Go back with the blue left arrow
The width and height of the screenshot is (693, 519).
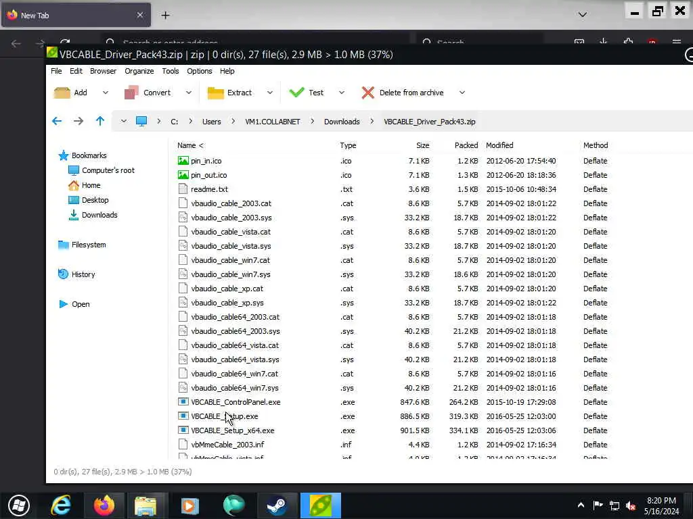click(57, 122)
